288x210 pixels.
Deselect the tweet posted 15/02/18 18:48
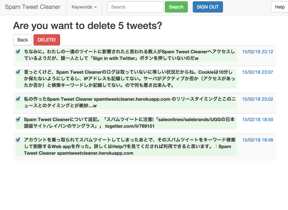(18, 140)
